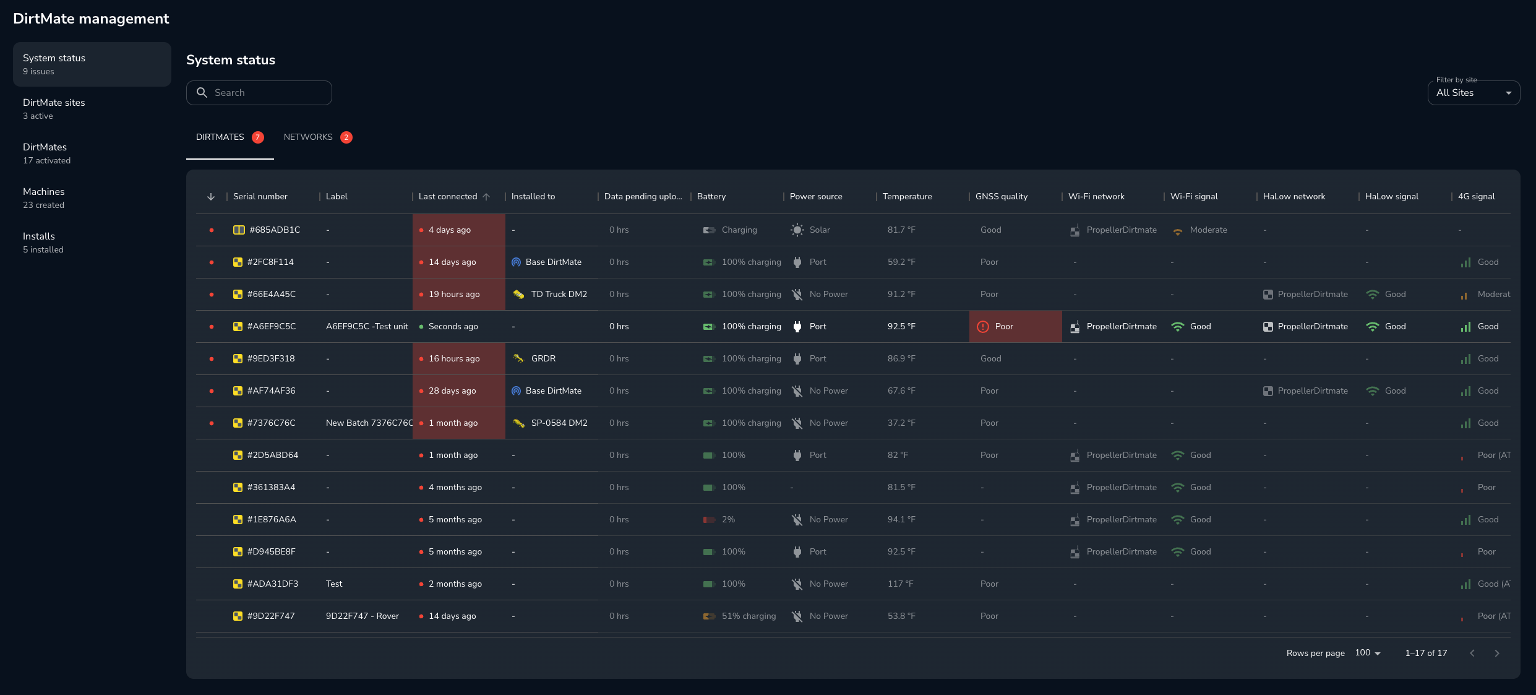Sort by the status arrow column header
Viewport: 1536px width, 695px height.
coord(211,197)
